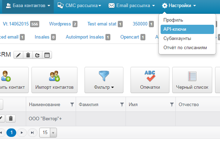Screen dimensions: 220x156
Task: Open the Opencart contact list link
Action: pyautogui.click(x=130, y=37)
